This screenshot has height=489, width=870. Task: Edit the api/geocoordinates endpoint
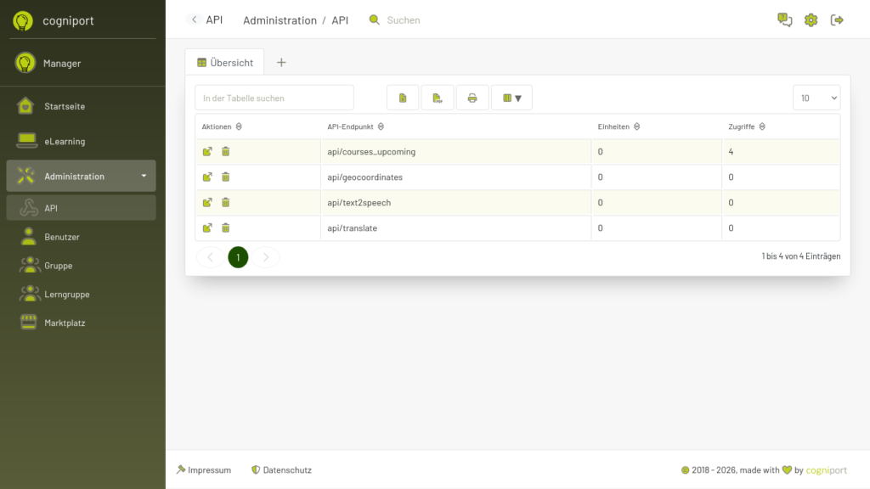tap(206, 177)
